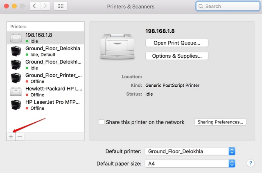This screenshot has width=262, height=173.
Task: Open the Default paper size dropdown
Action: pyautogui.click(x=190, y=164)
